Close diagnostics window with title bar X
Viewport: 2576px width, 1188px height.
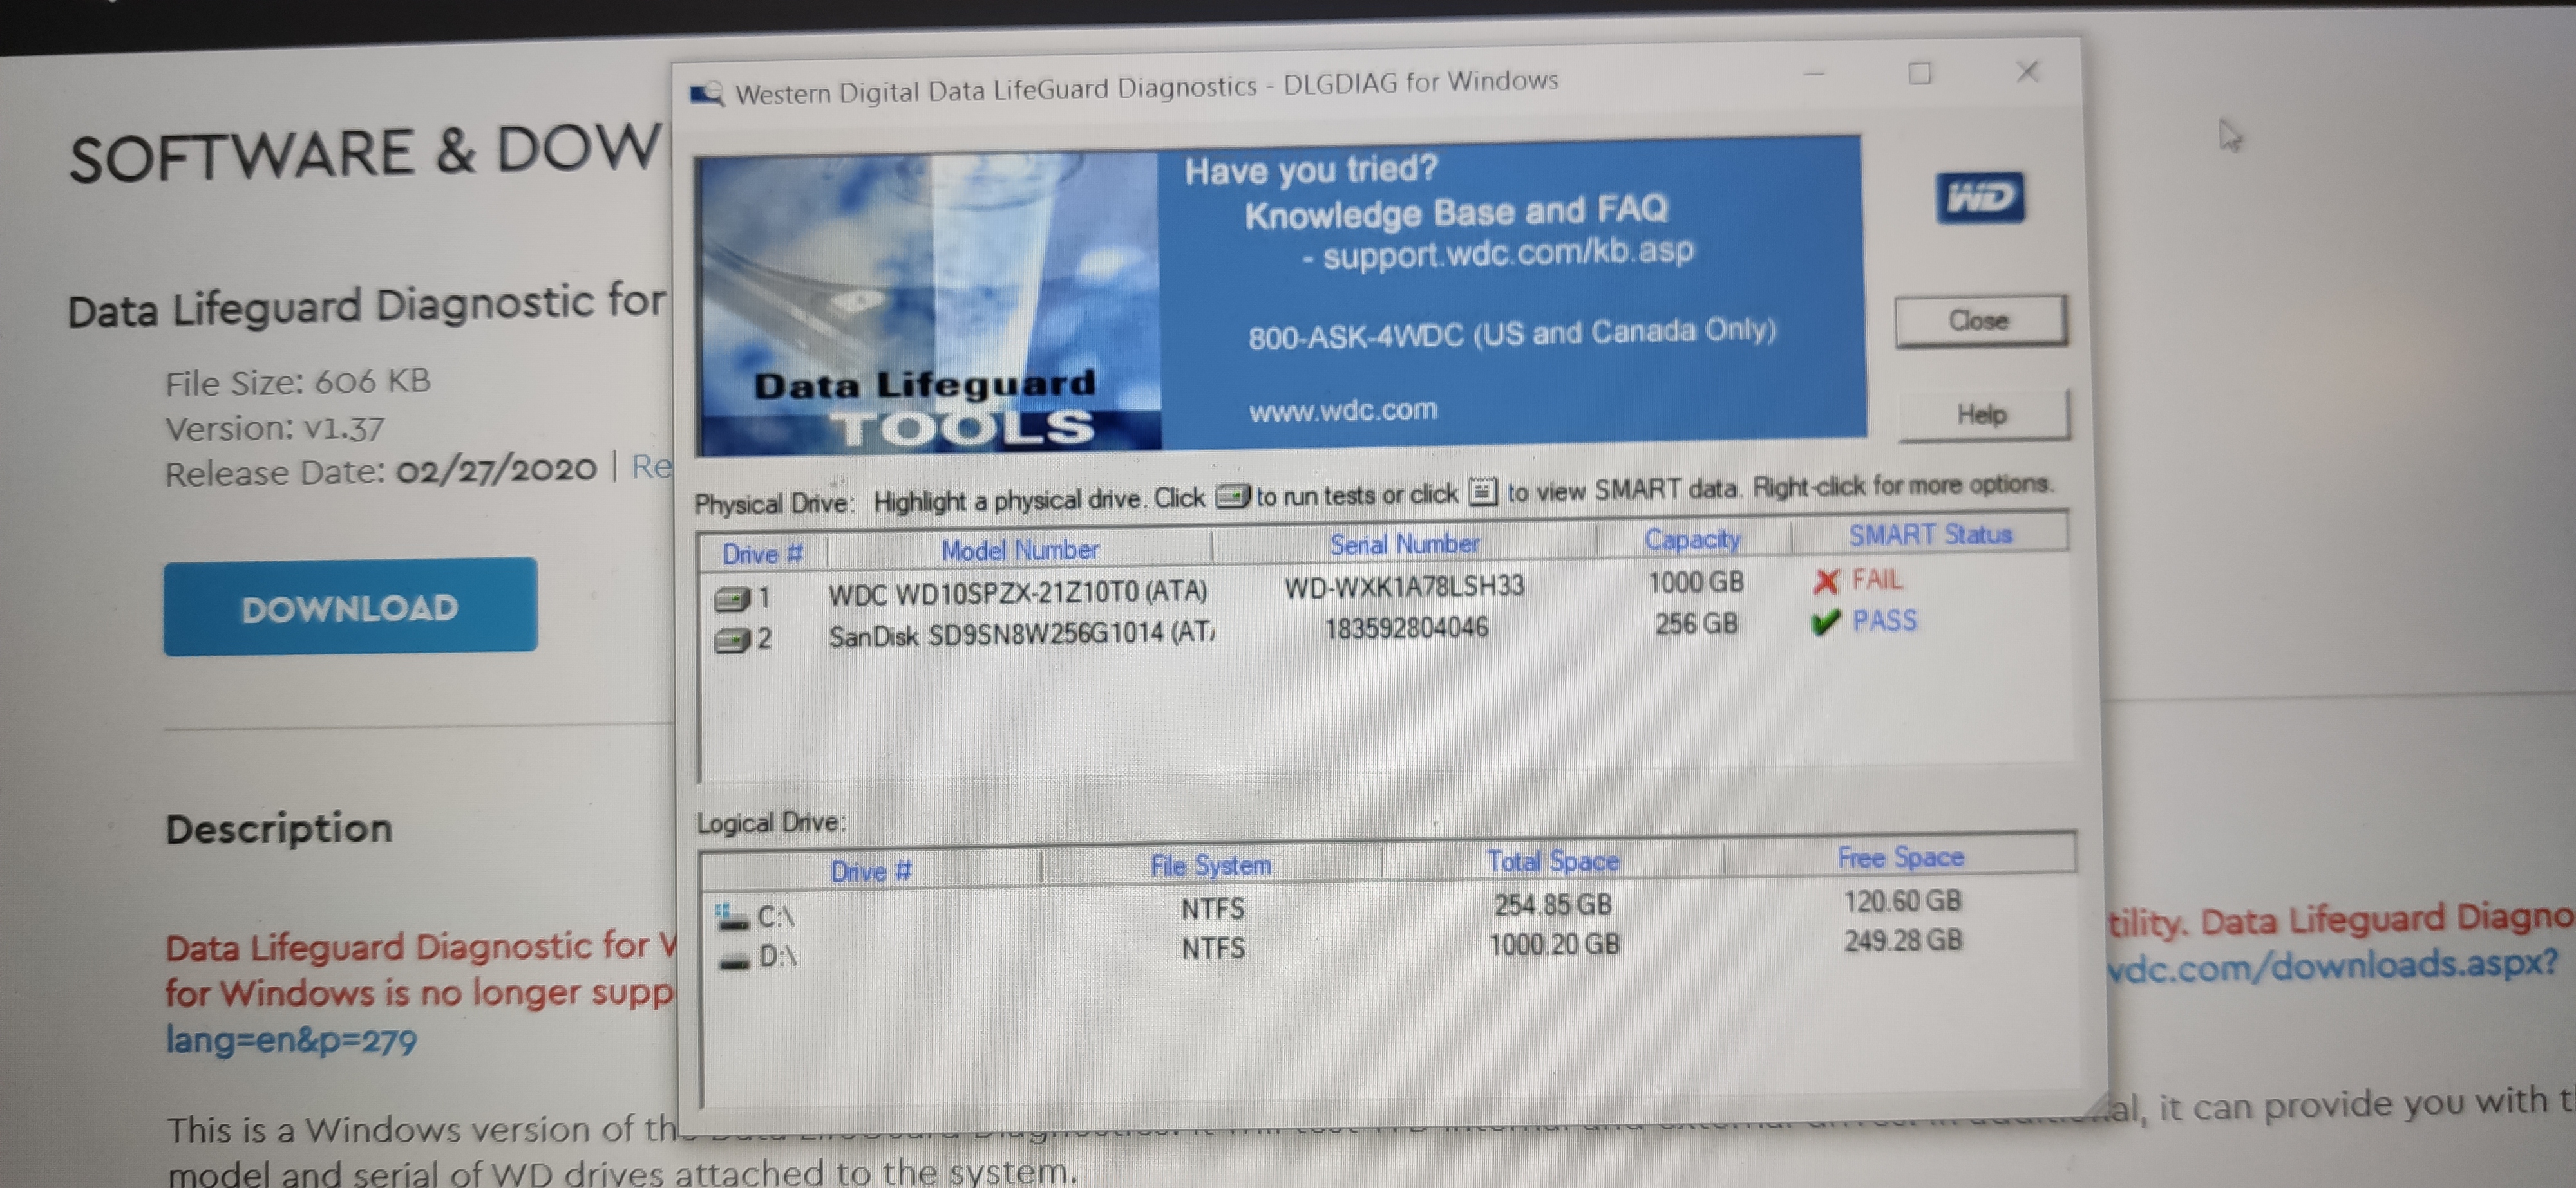2027,72
